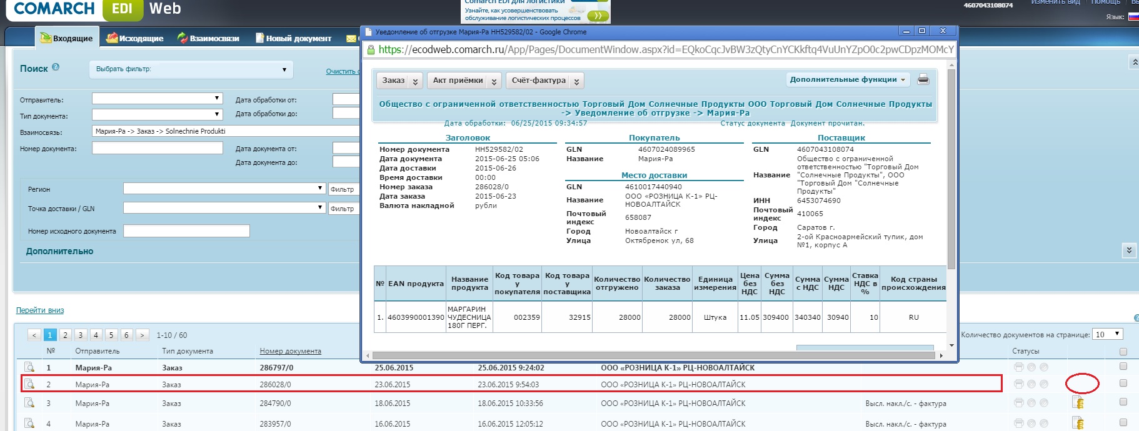Expand Счёт-фактура dropdown in popup
The image size is (1139, 431).
576,81
